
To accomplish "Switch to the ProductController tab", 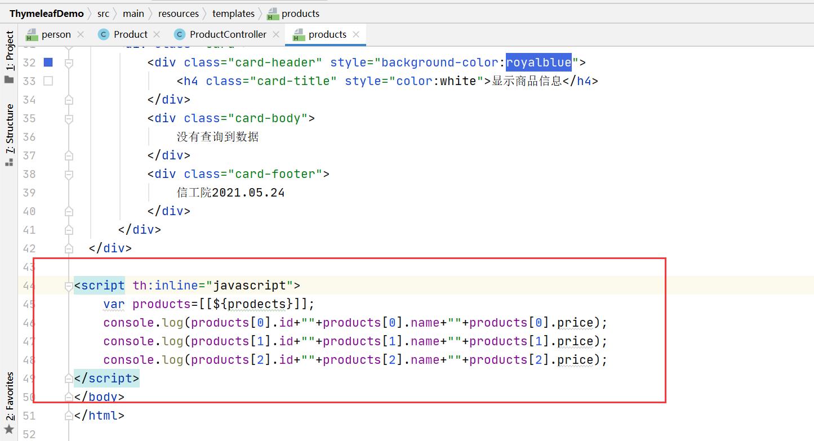I will point(228,34).
